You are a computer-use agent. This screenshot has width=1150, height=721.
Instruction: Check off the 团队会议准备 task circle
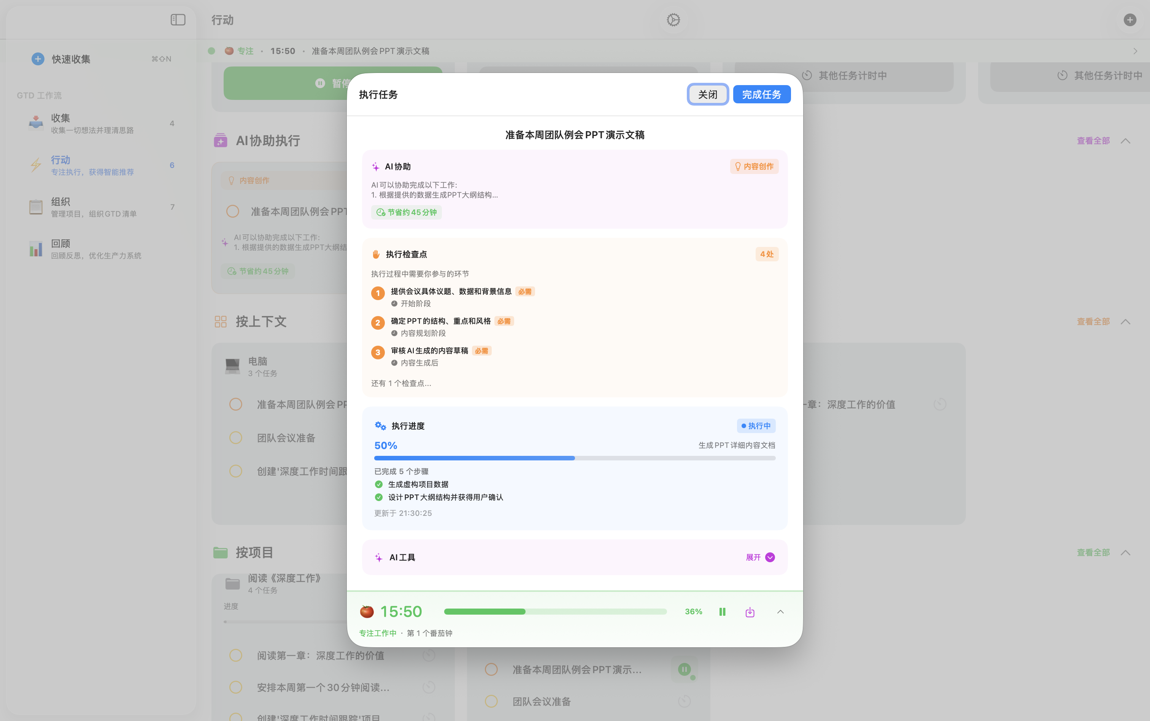(235, 437)
